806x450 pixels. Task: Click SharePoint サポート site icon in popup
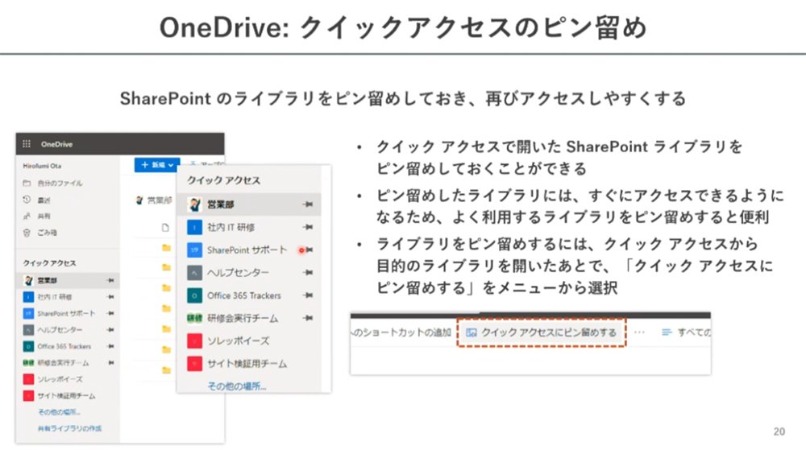click(194, 250)
